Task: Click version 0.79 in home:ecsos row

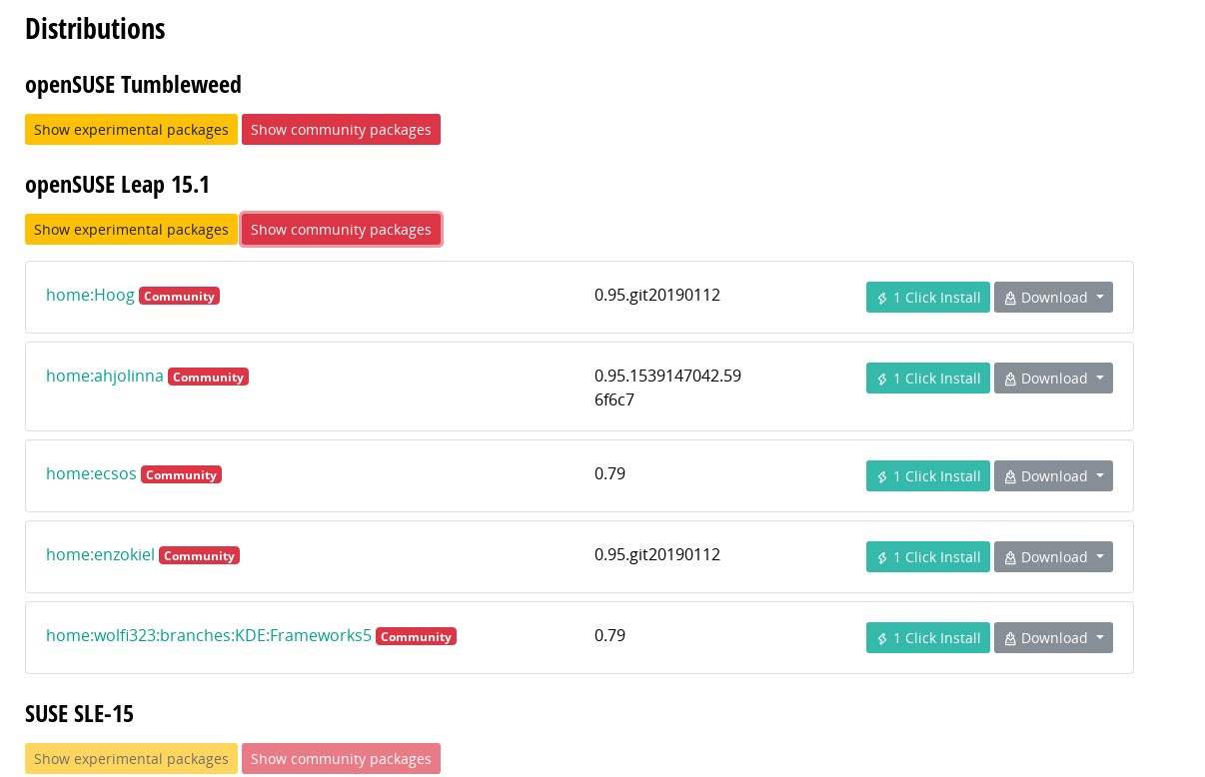Action: click(609, 473)
